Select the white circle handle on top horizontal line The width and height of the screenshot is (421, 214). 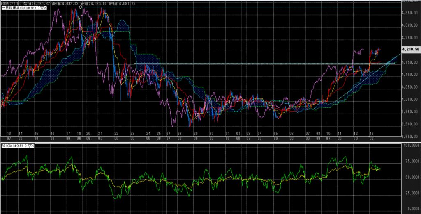pos(81,7)
